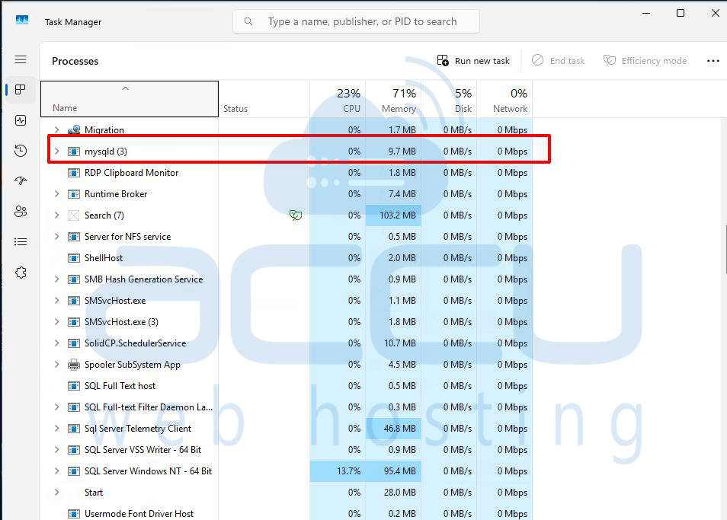Viewport: 727px width, 520px height.
Task: Expand the SQL Server VSS Writer row
Action: pyautogui.click(x=56, y=449)
